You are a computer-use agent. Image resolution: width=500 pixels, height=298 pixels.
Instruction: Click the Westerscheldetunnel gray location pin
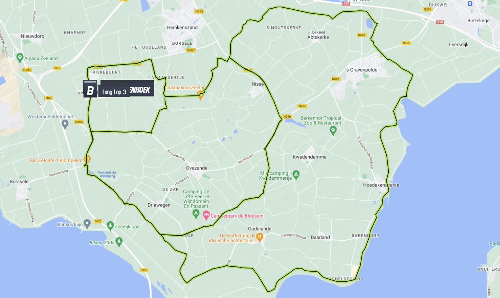click(65, 124)
